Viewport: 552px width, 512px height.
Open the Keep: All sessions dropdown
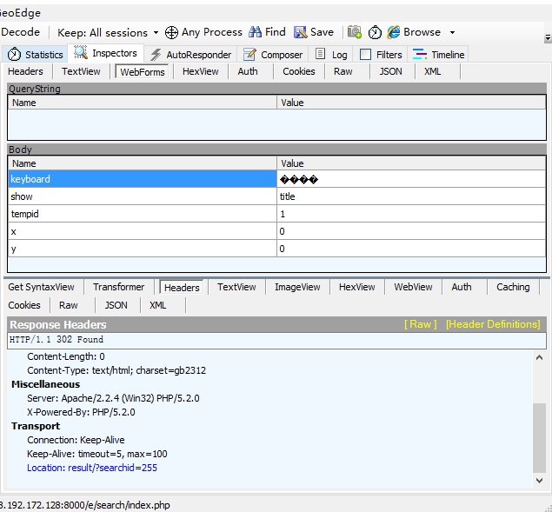pos(108,32)
